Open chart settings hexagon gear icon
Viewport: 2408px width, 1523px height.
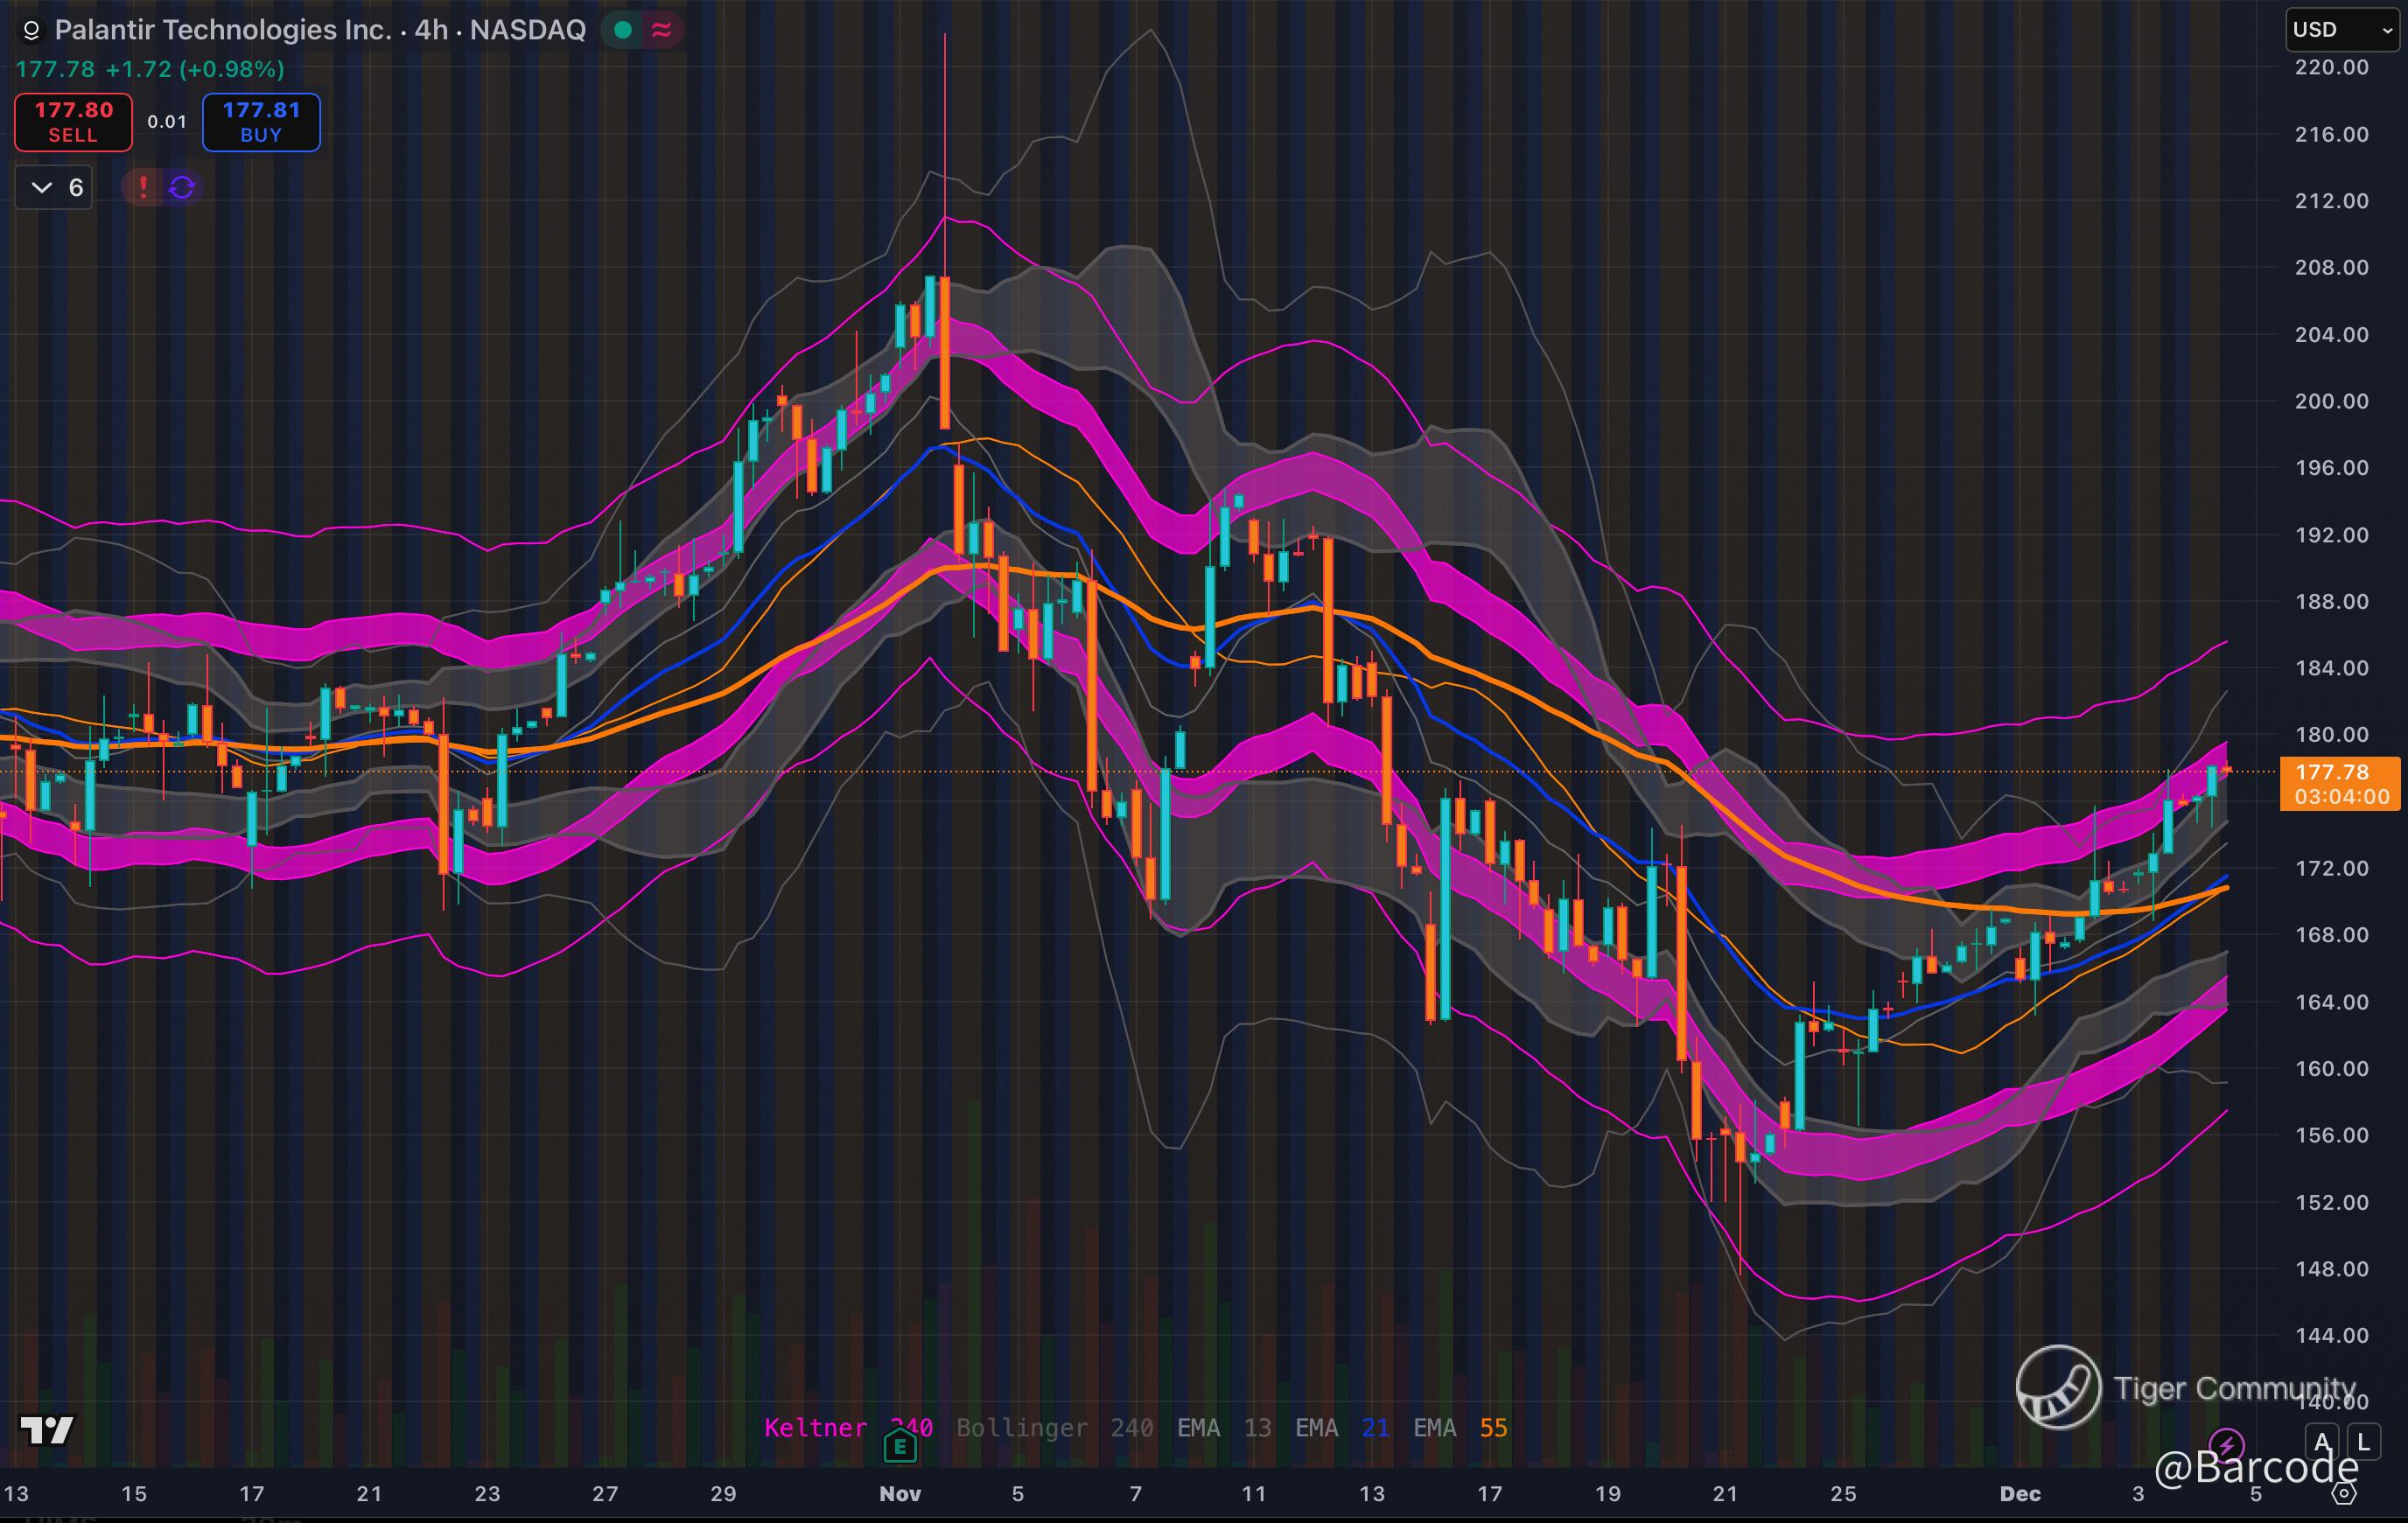coord(2345,1494)
